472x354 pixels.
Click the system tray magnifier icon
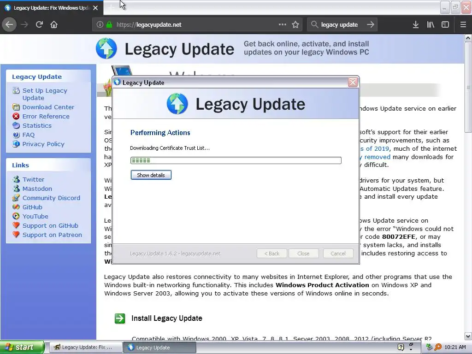[438, 347]
